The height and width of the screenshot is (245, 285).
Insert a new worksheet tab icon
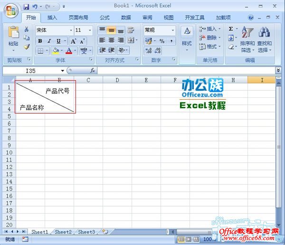(x=105, y=232)
